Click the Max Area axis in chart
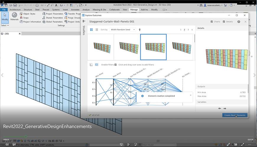 click(x=113, y=92)
